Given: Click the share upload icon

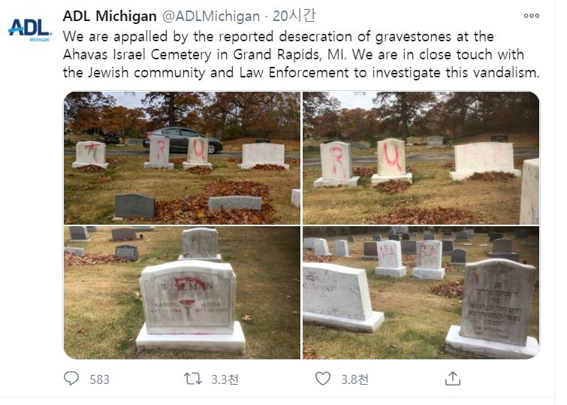Looking at the screenshot, I should pos(453,379).
